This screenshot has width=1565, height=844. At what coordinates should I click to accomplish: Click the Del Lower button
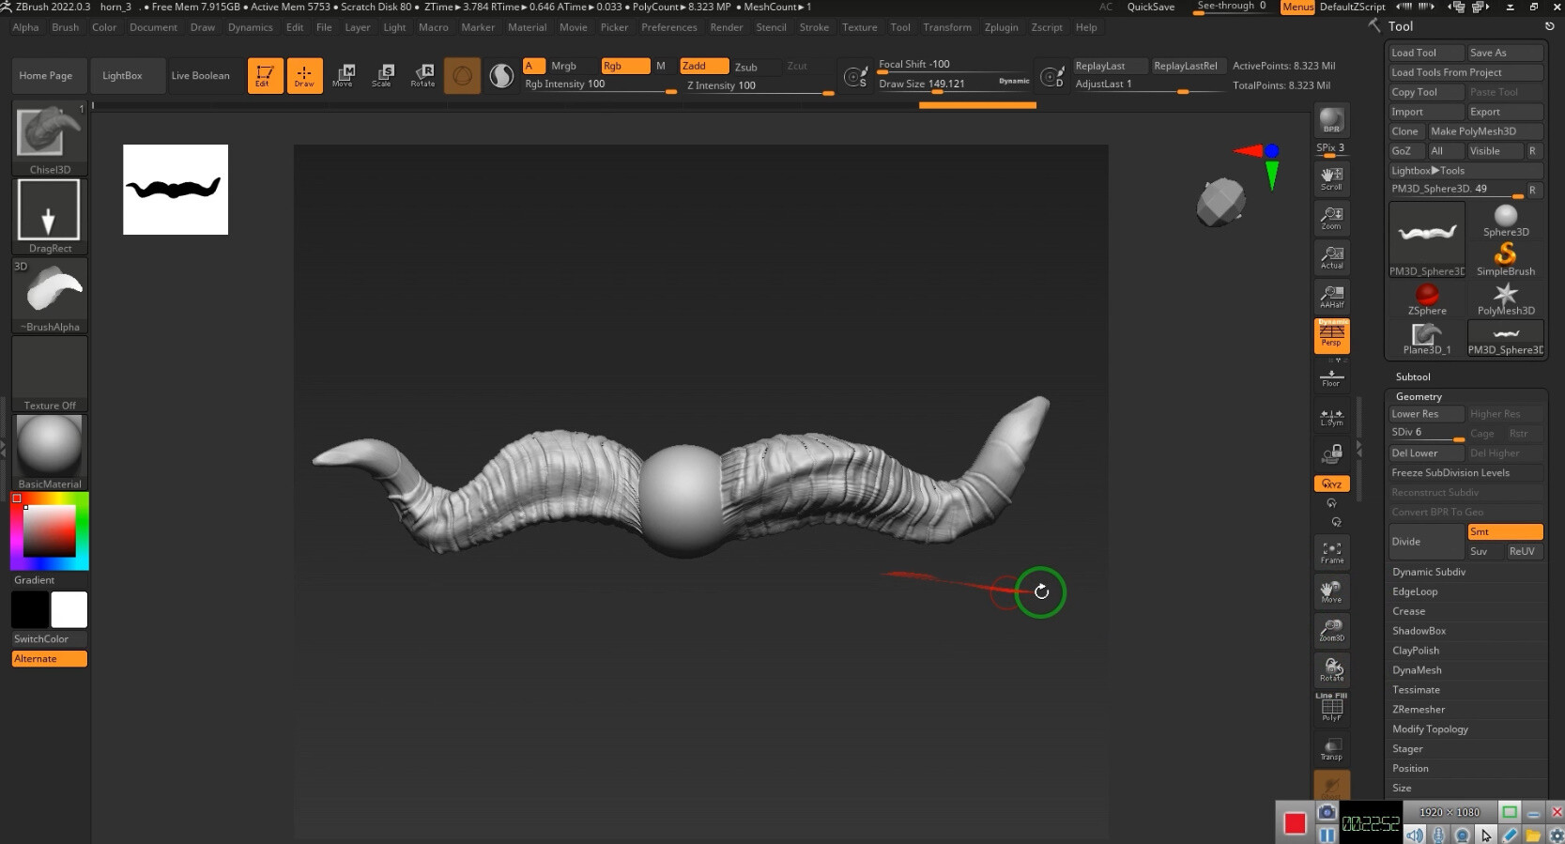(x=1426, y=453)
